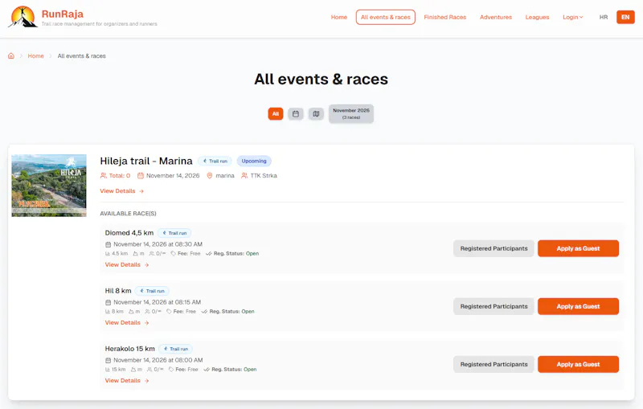Open Hileja trail - Marina title
The width and height of the screenshot is (643, 409).
coord(146,161)
